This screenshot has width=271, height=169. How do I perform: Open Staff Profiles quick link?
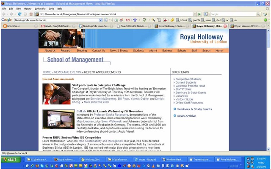click(183, 89)
